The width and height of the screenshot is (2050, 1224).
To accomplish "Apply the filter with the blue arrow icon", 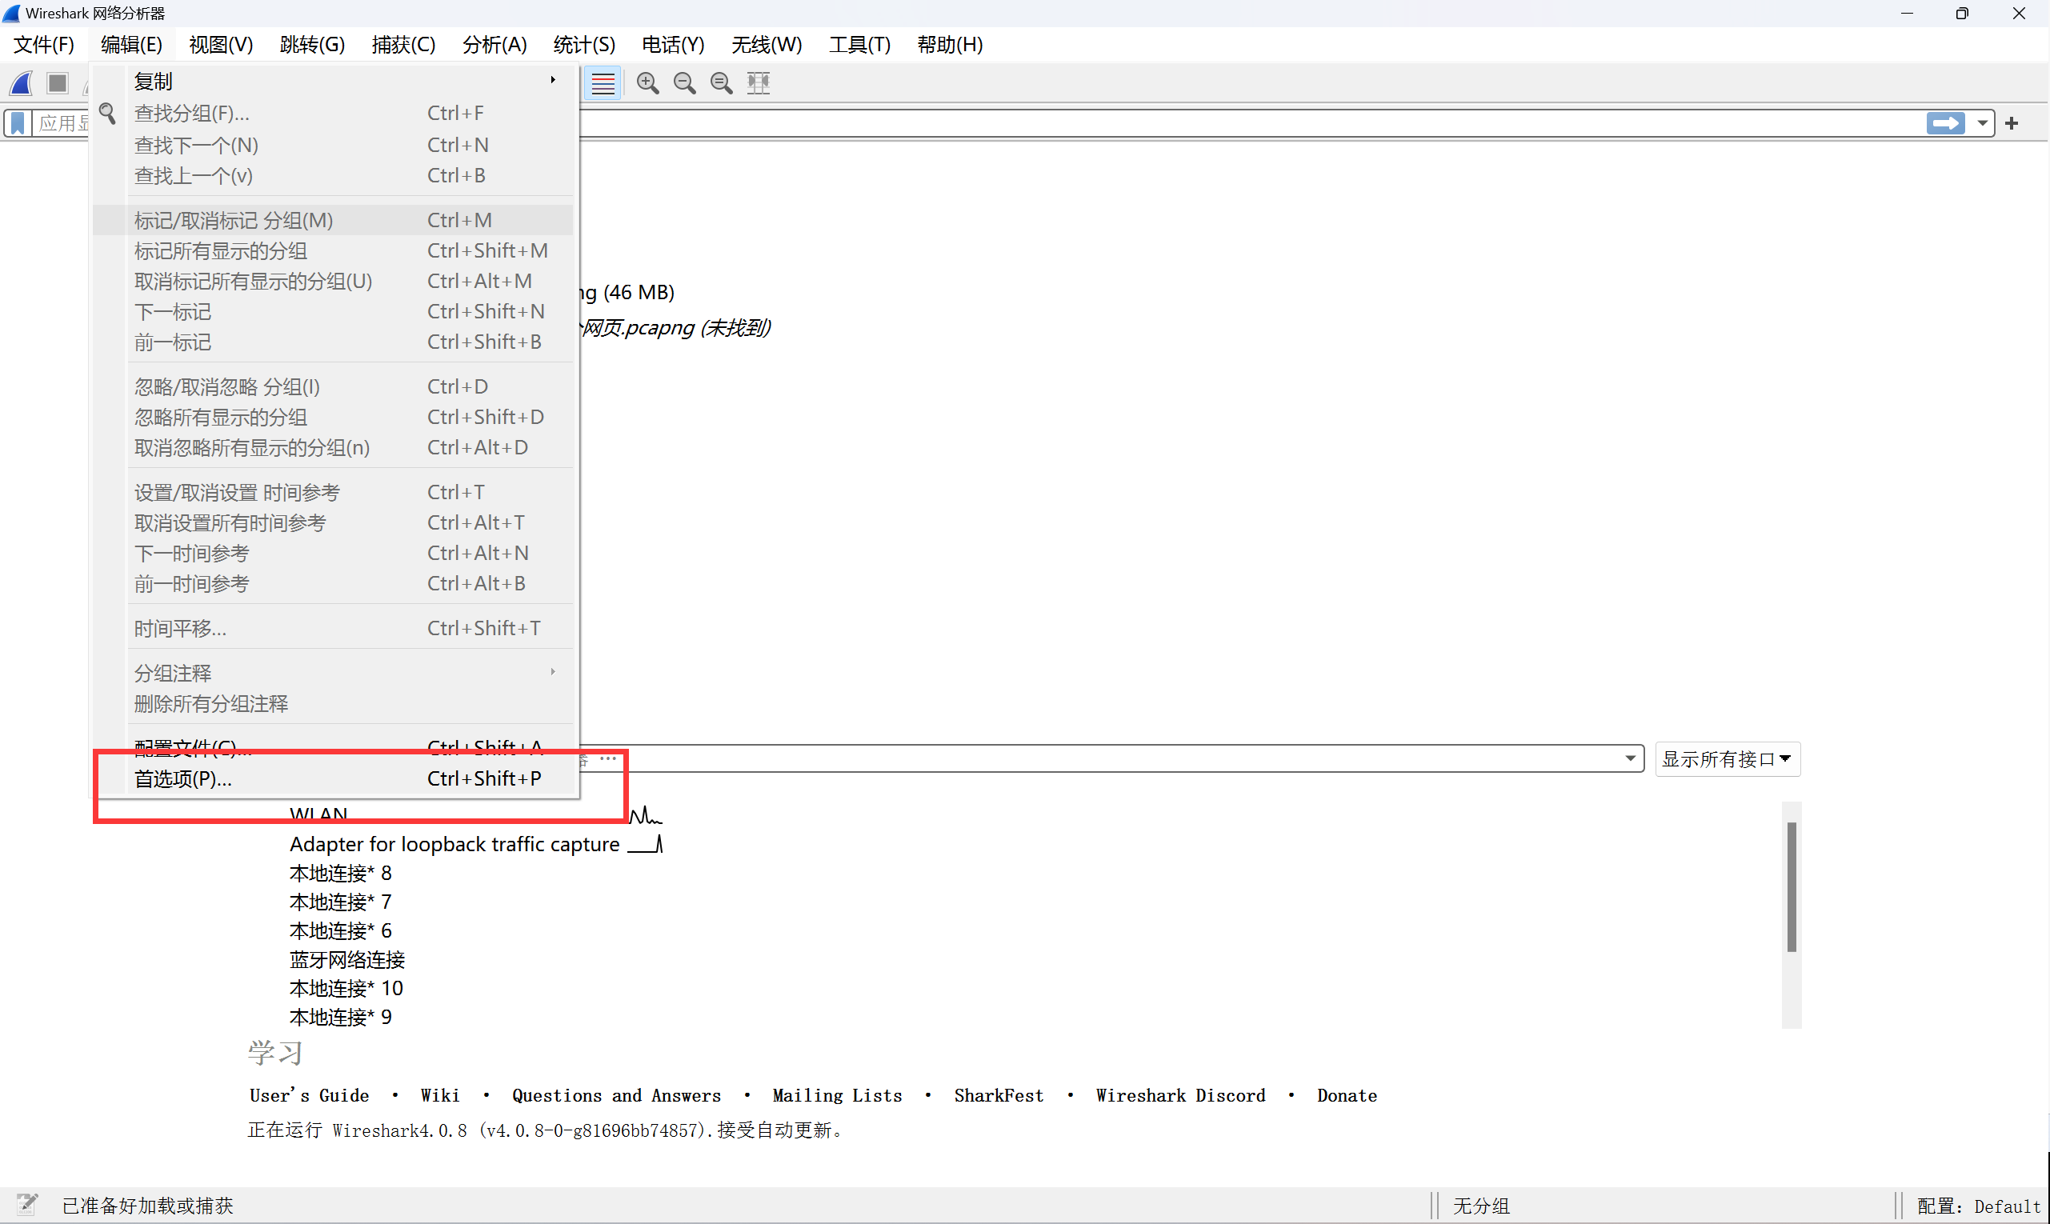I will coord(1945,122).
